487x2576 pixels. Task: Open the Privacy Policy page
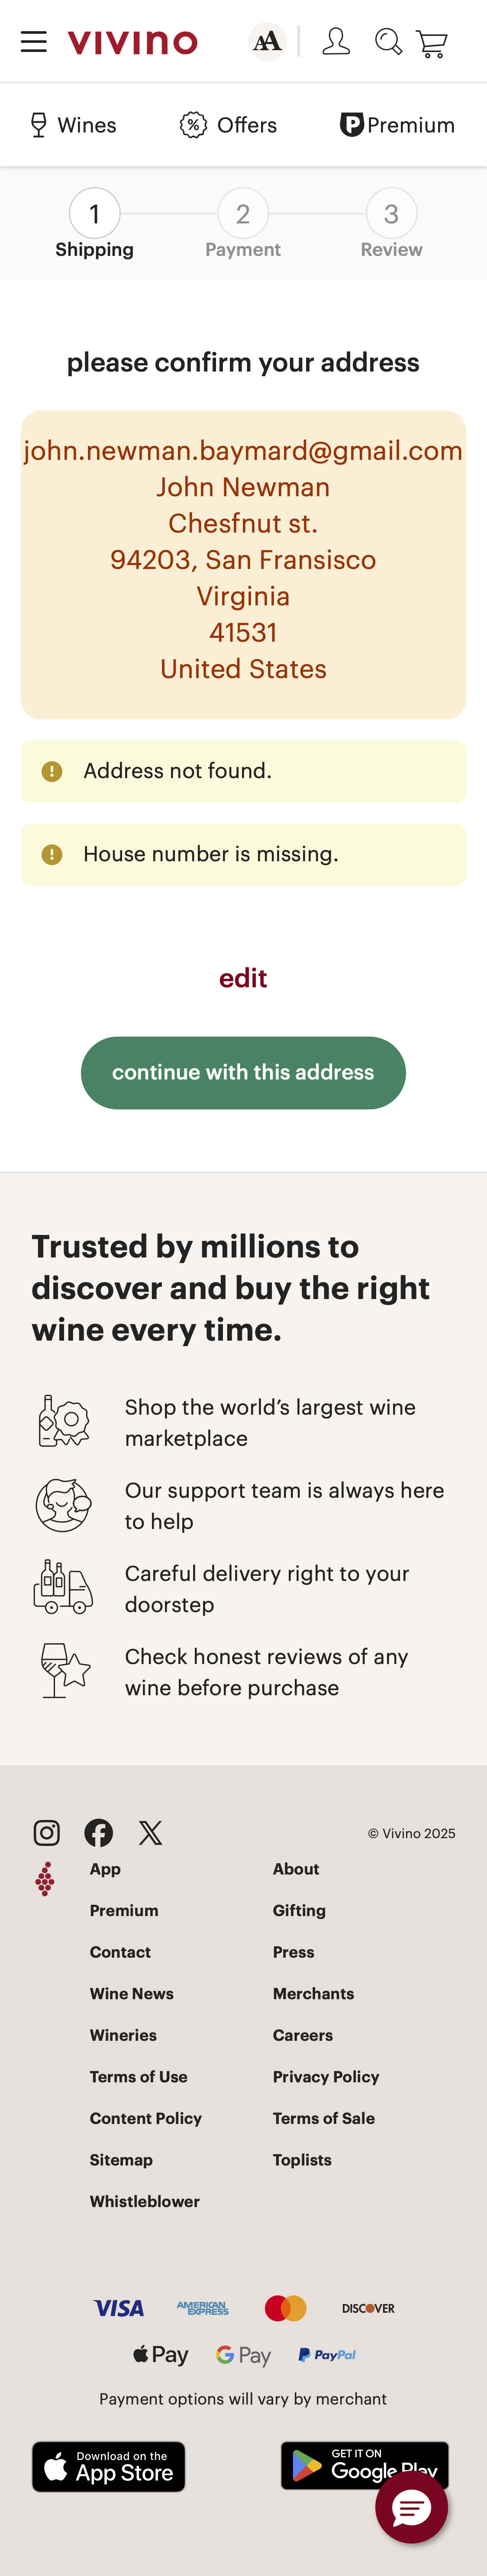[x=326, y=2077]
